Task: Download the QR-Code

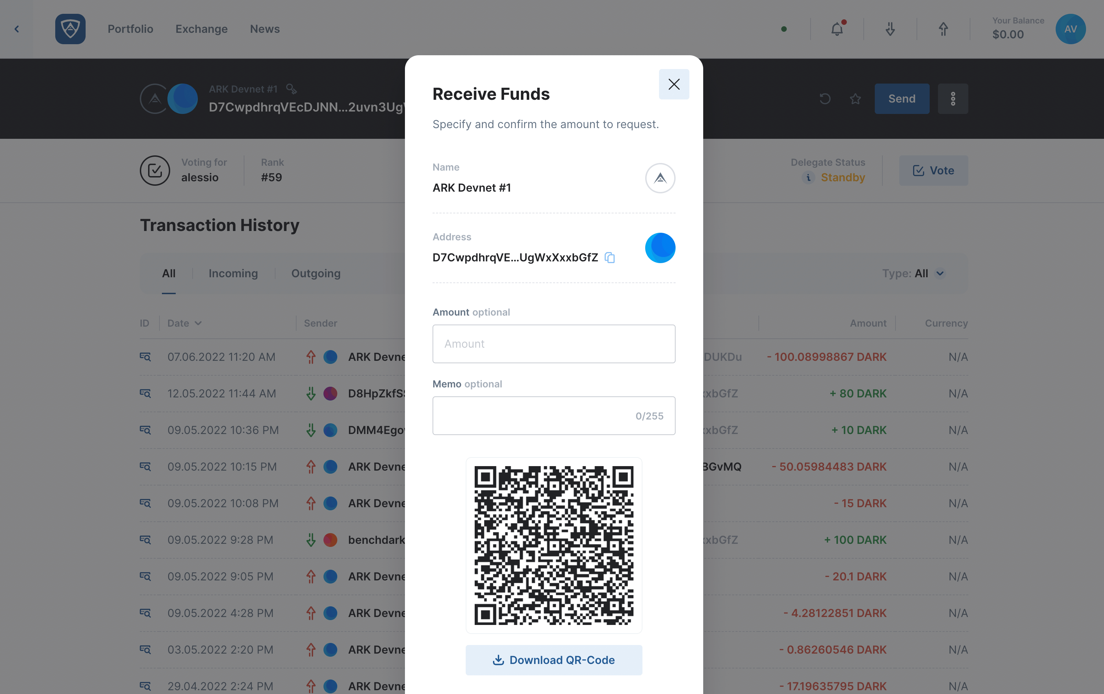Action: coord(554,660)
